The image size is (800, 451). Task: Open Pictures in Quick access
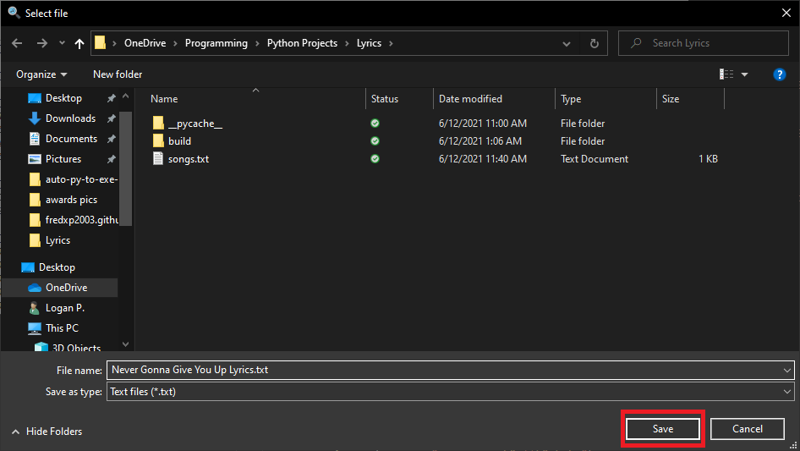pyautogui.click(x=63, y=159)
